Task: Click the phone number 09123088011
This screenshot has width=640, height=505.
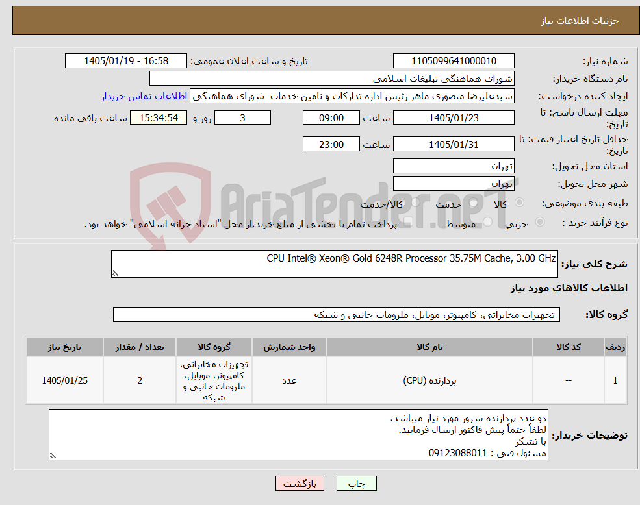Action: tap(457, 453)
